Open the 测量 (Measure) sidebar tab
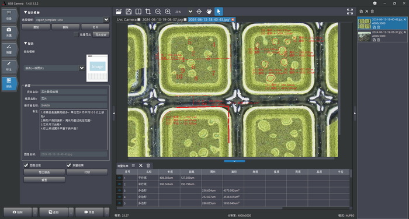Image resolution: width=409 pixels, height=219 pixels. (x=9, y=49)
